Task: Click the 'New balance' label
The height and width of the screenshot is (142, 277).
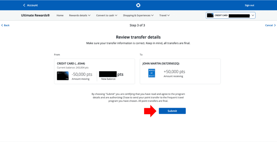Action: (x=108, y=79)
